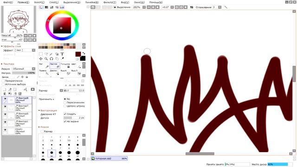
Task: Select the lasso selection tool
Action: pyautogui.click(x=46, y=54)
